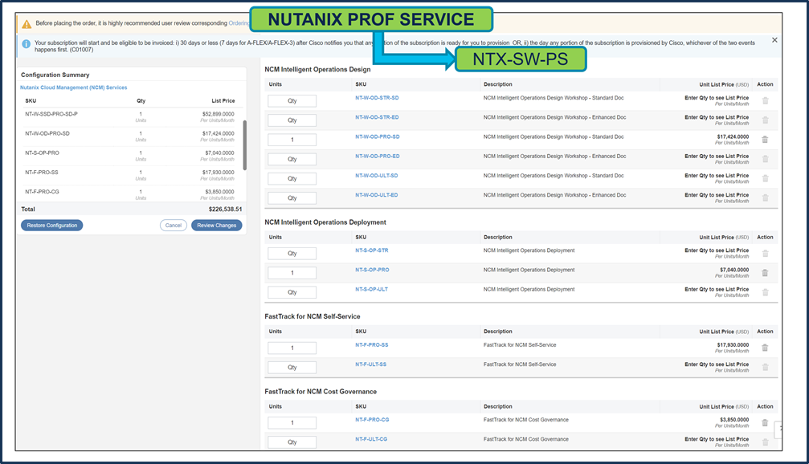This screenshot has width=809, height=464.
Task: Click the FastTrack for NCM Cost Governance heading
Action: (x=321, y=392)
